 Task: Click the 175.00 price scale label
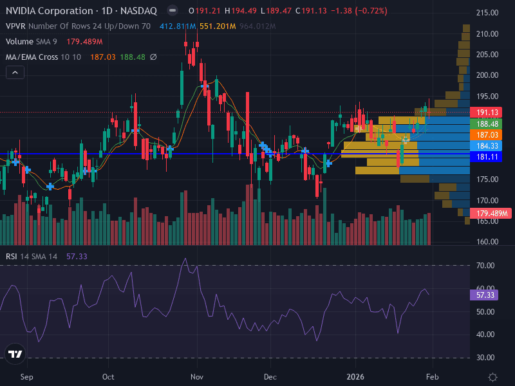(487, 179)
